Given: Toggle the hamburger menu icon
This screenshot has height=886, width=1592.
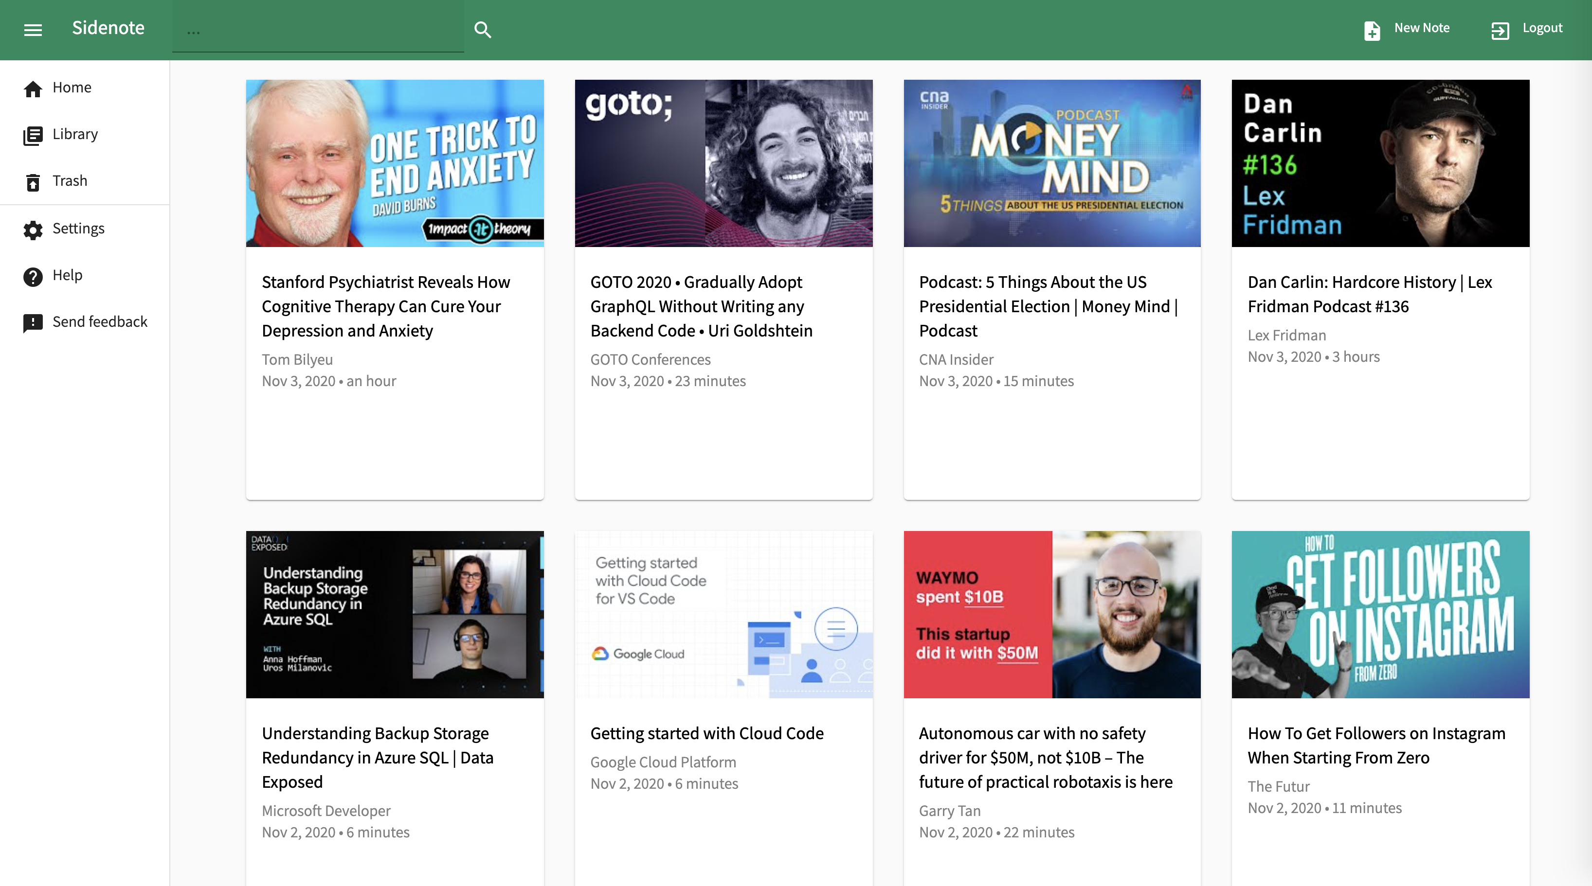Looking at the screenshot, I should click(33, 30).
